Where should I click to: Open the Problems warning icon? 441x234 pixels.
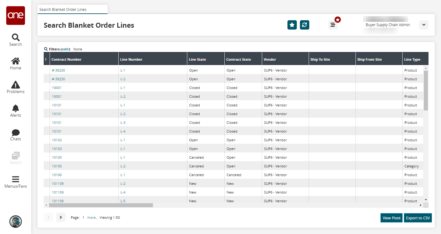pos(16,87)
